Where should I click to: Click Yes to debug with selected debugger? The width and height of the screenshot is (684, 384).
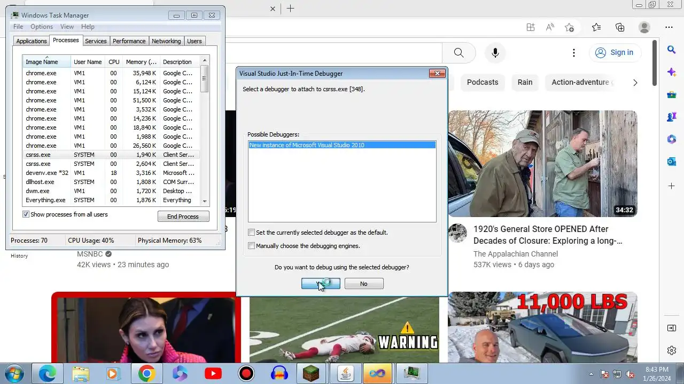coord(321,284)
